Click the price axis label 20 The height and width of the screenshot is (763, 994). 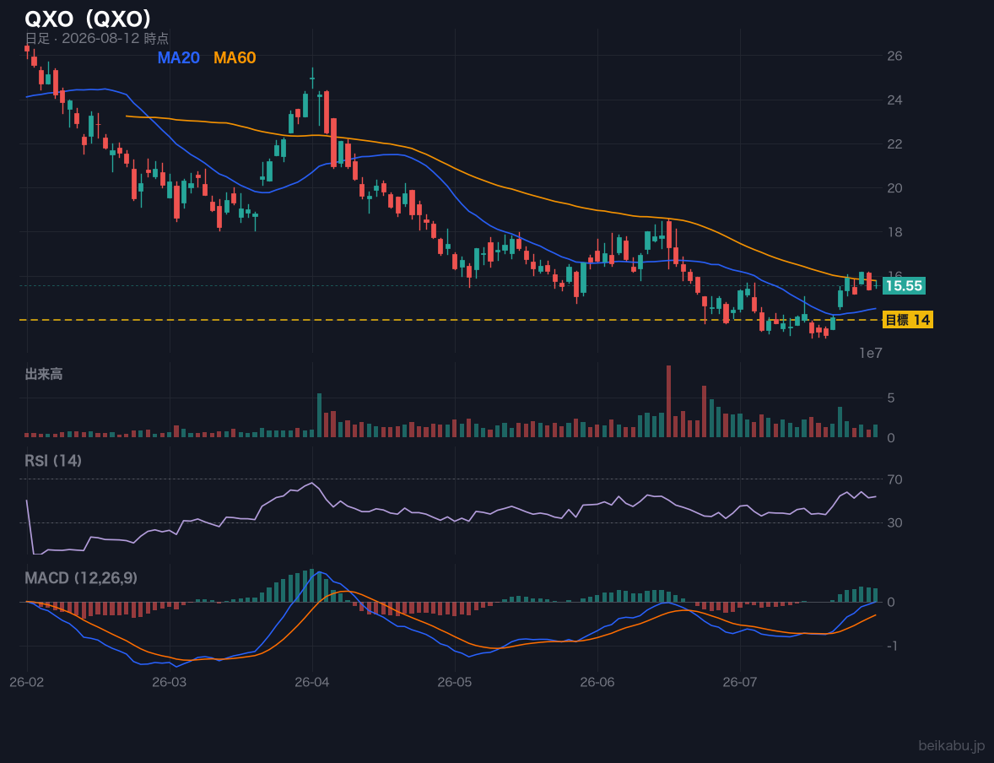(x=894, y=188)
